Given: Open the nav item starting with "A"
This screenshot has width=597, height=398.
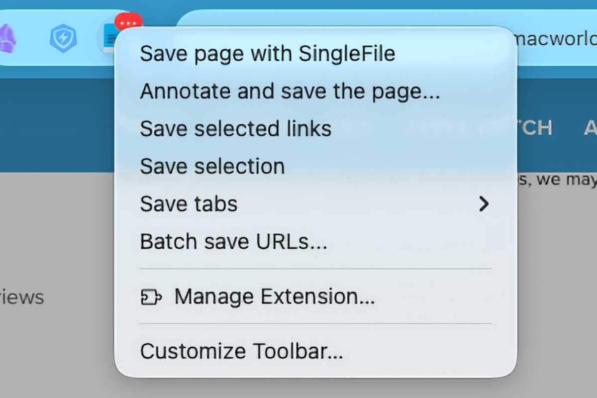Looking at the screenshot, I should click(590, 128).
